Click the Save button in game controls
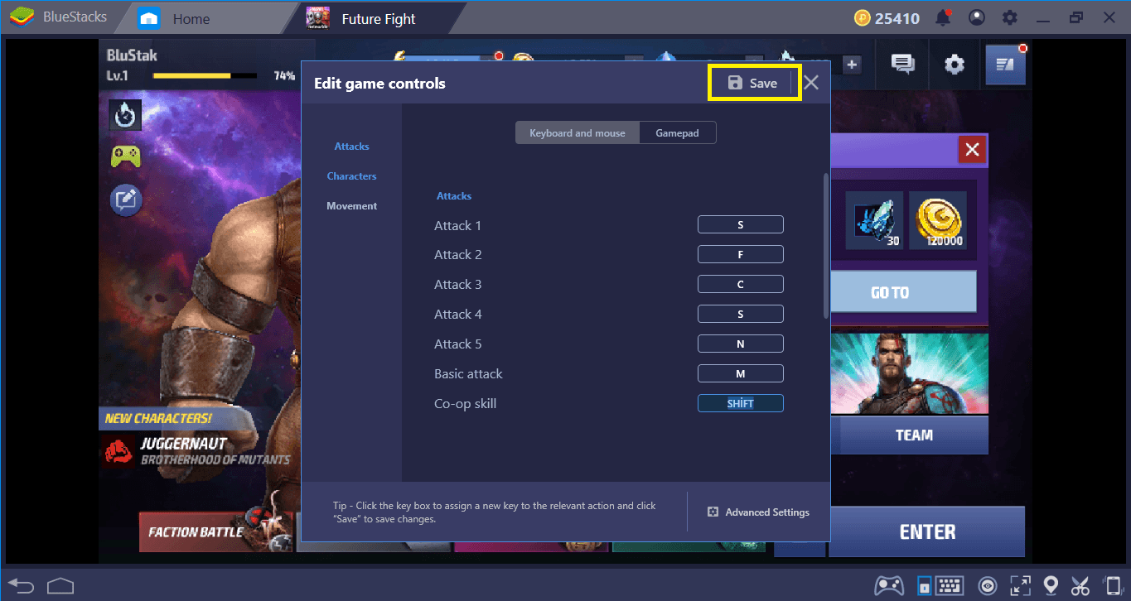Screen dimensions: 1131x601 (x=753, y=83)
